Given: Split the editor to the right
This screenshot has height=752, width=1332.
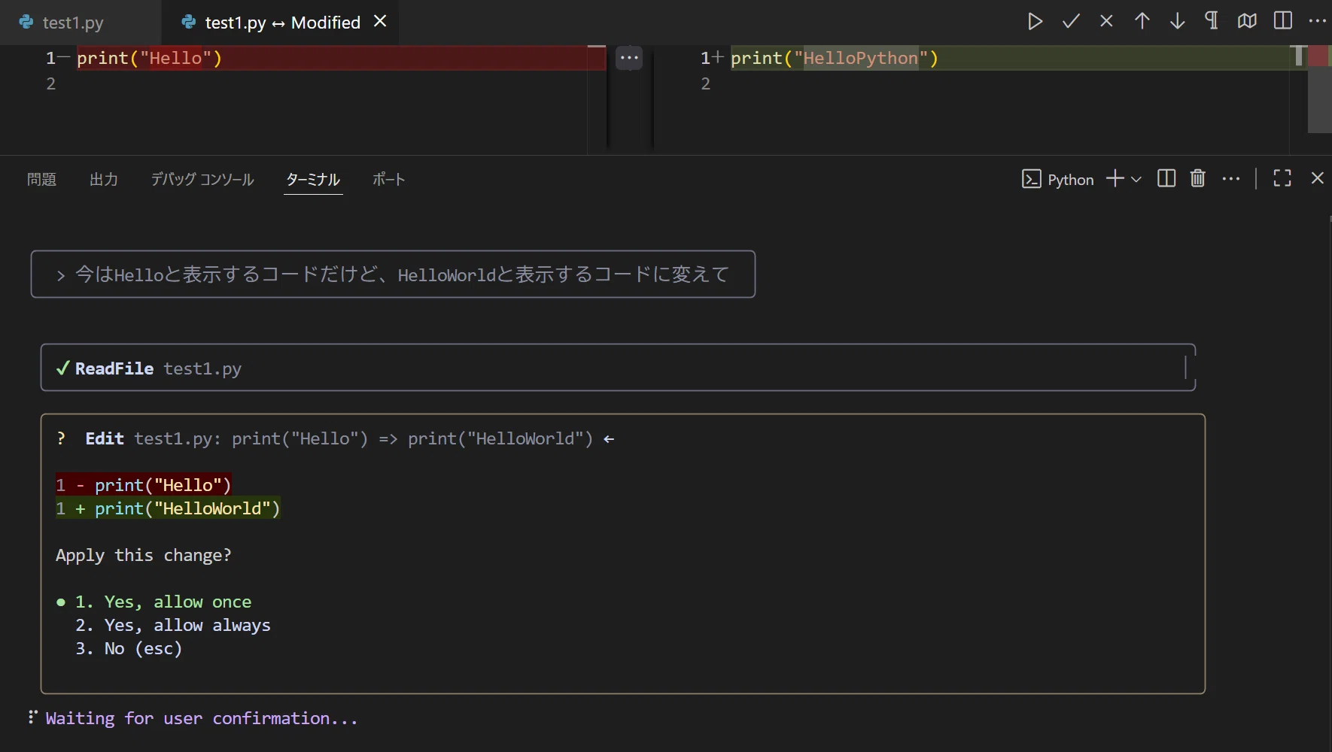Looking at the screenshot, I should point(1283,21).
